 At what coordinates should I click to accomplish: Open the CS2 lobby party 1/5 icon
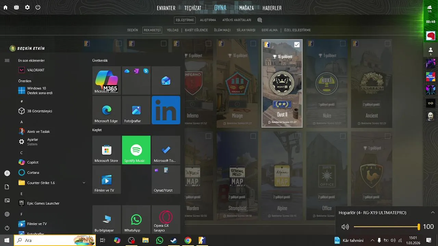coord(429,9)
